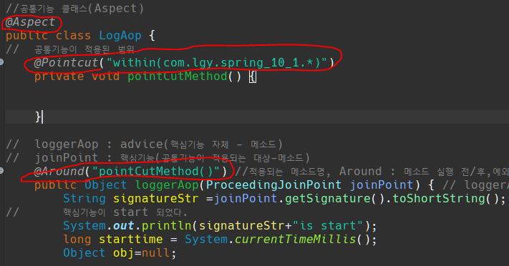Select the class name LogAop
Image resolution: width=509 pixels, height=266 pixels.
point(120,35)
